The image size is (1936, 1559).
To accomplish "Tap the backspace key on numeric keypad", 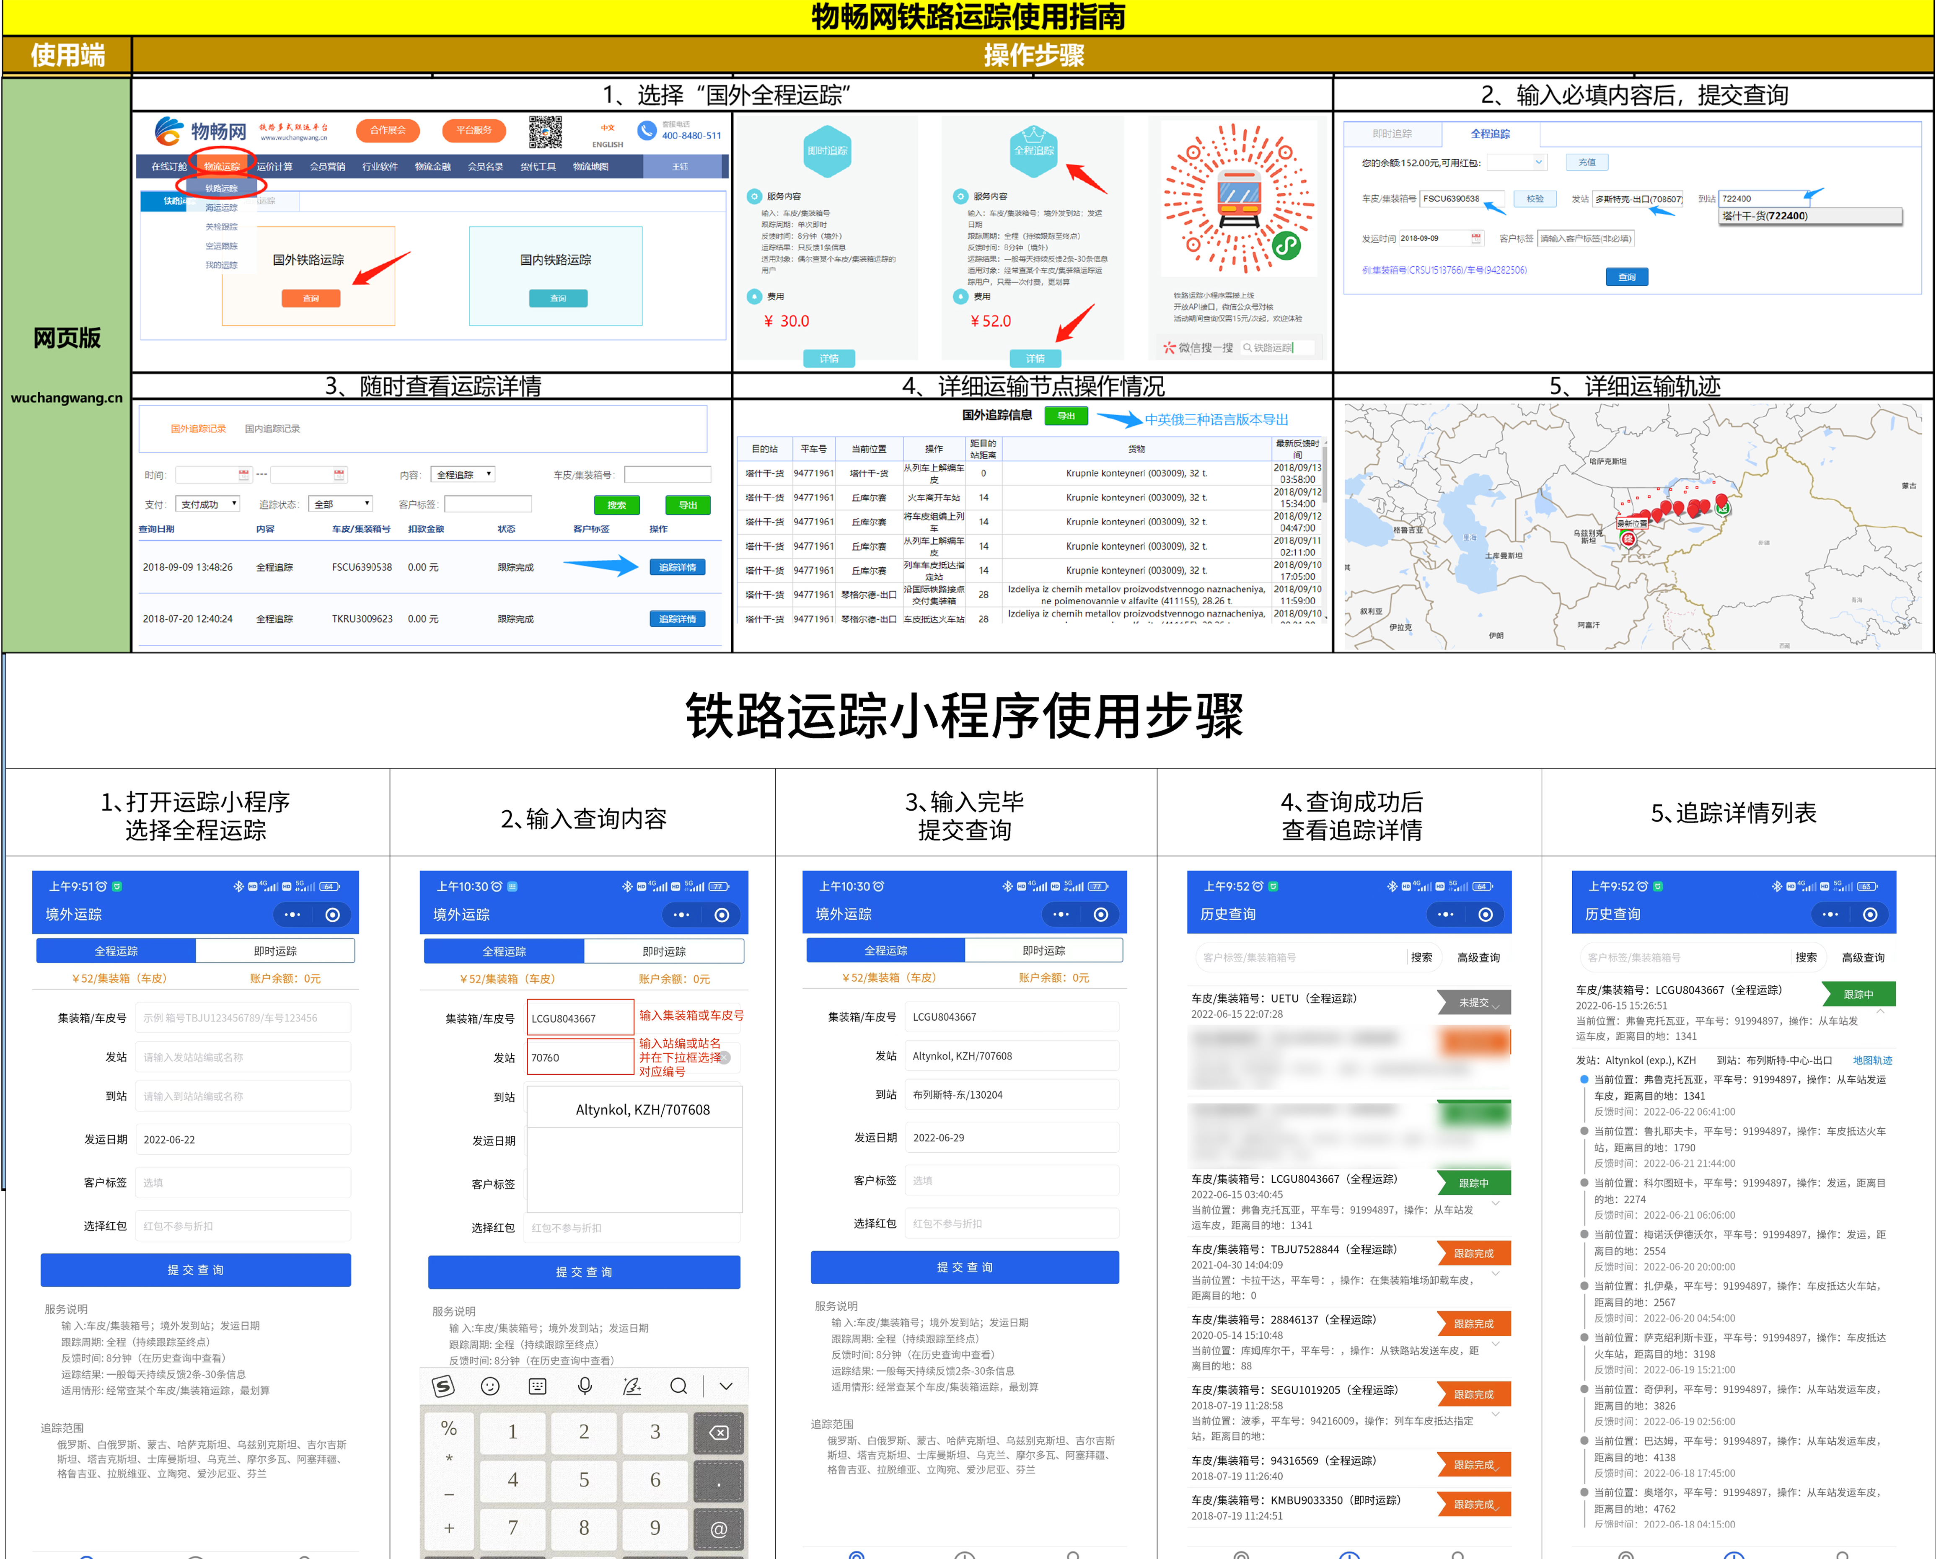I will pyautogui.click(x=718, y=1432).
